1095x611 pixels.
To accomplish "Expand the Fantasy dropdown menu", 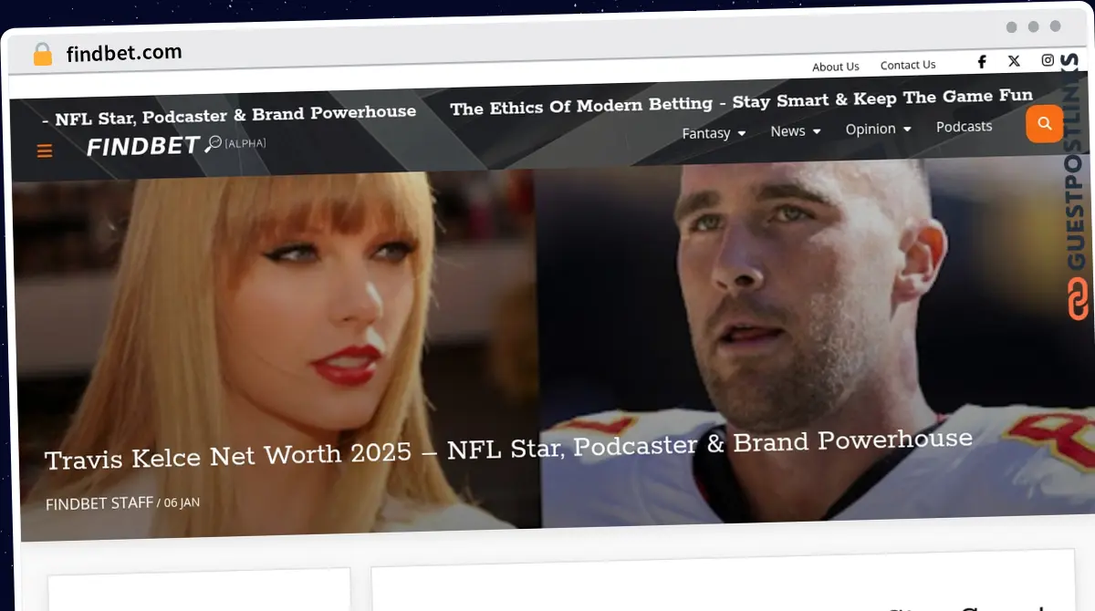I will (714, 133).
